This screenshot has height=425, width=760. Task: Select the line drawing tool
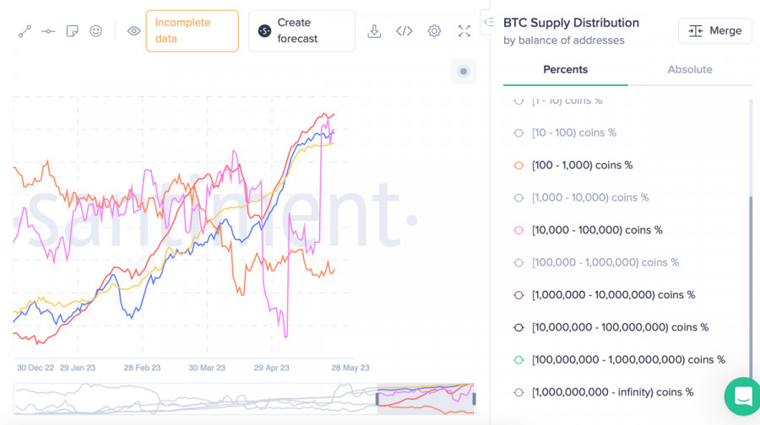(25, 31)
